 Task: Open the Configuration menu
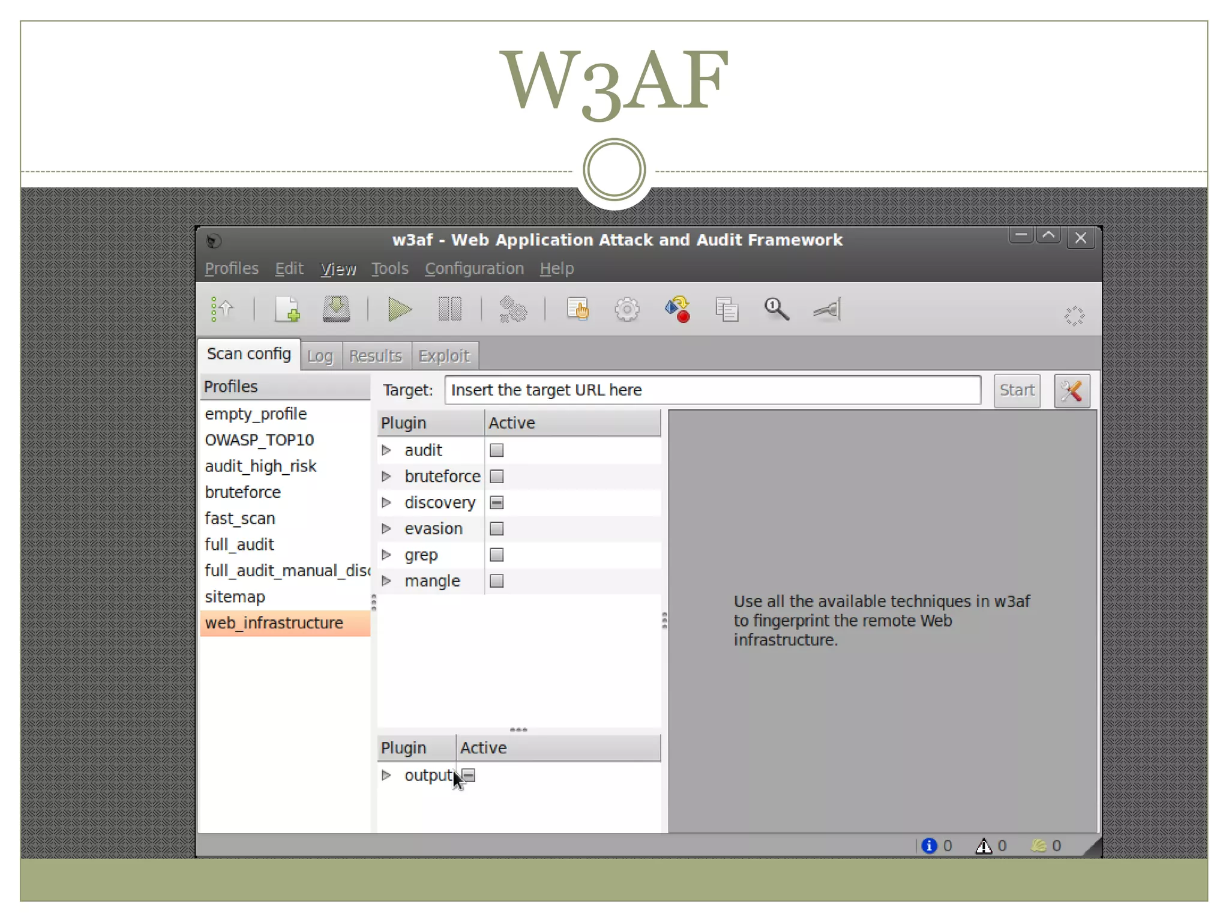pyautogui.click(x=474, y=269)
